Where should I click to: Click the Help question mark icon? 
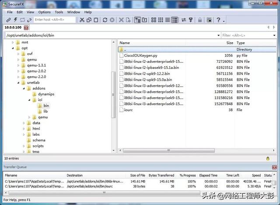pyautogui.click(x=218, y=20)
